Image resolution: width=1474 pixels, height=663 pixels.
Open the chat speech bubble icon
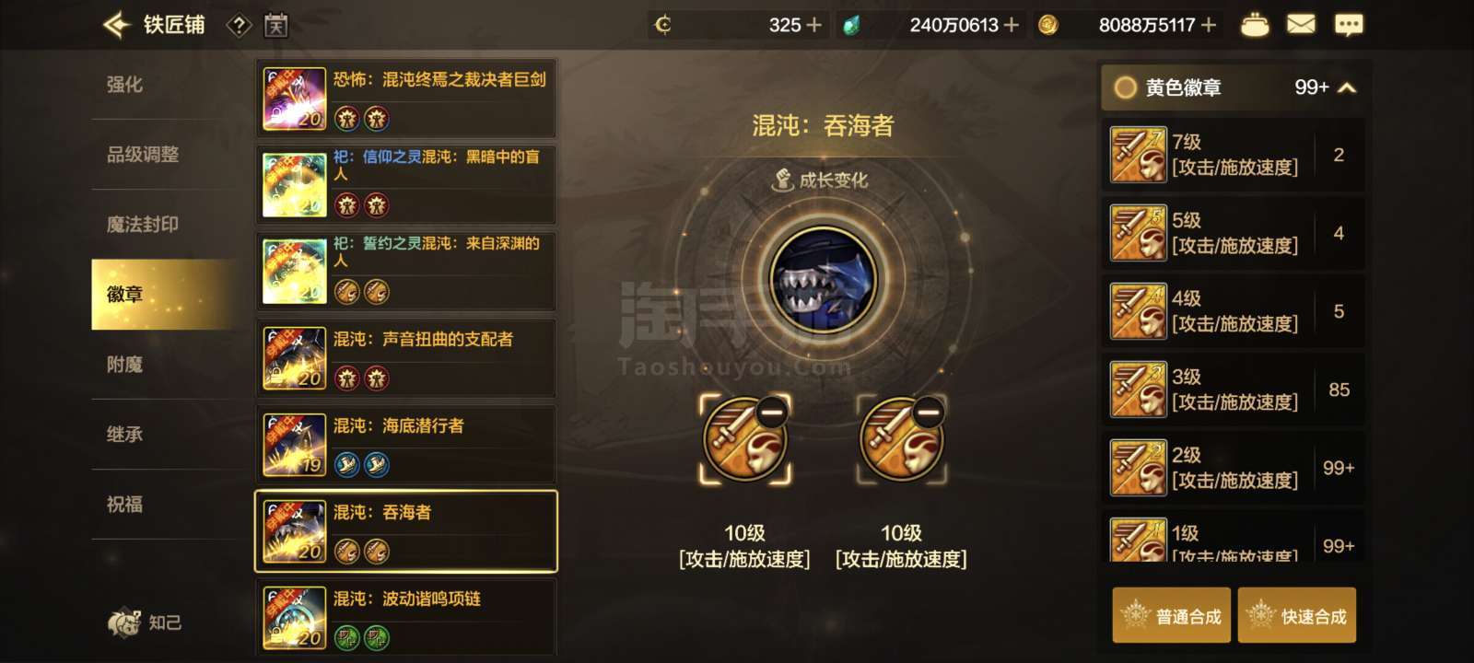1349,25
